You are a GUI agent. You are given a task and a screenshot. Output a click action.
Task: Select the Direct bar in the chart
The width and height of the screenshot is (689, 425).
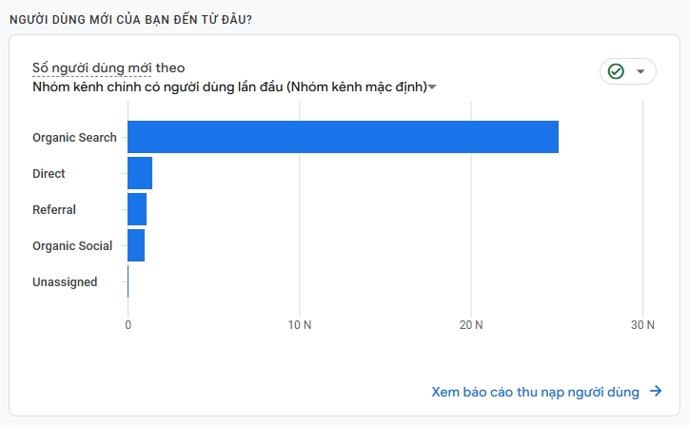(140, 173)
